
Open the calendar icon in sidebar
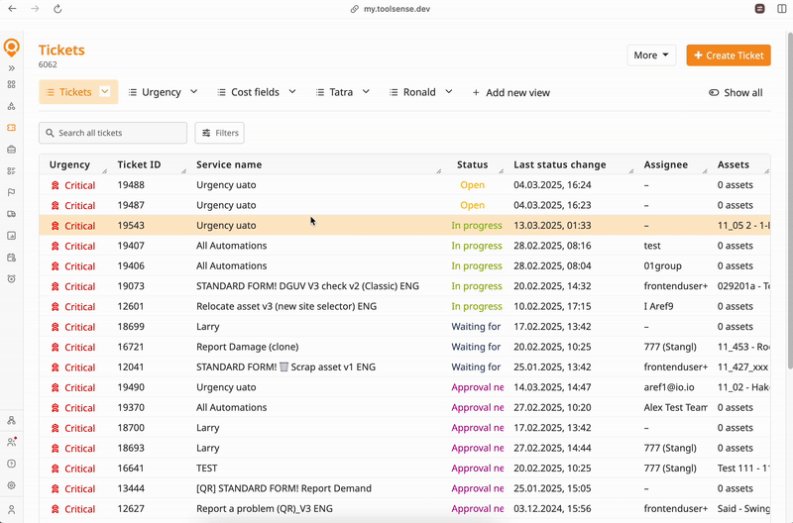(x=12, y=258)
